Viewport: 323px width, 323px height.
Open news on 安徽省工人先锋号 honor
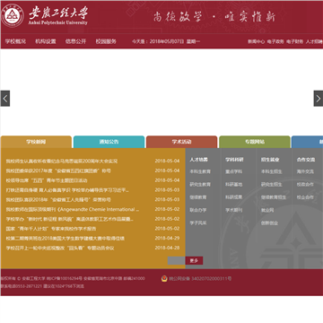point(58,200)
